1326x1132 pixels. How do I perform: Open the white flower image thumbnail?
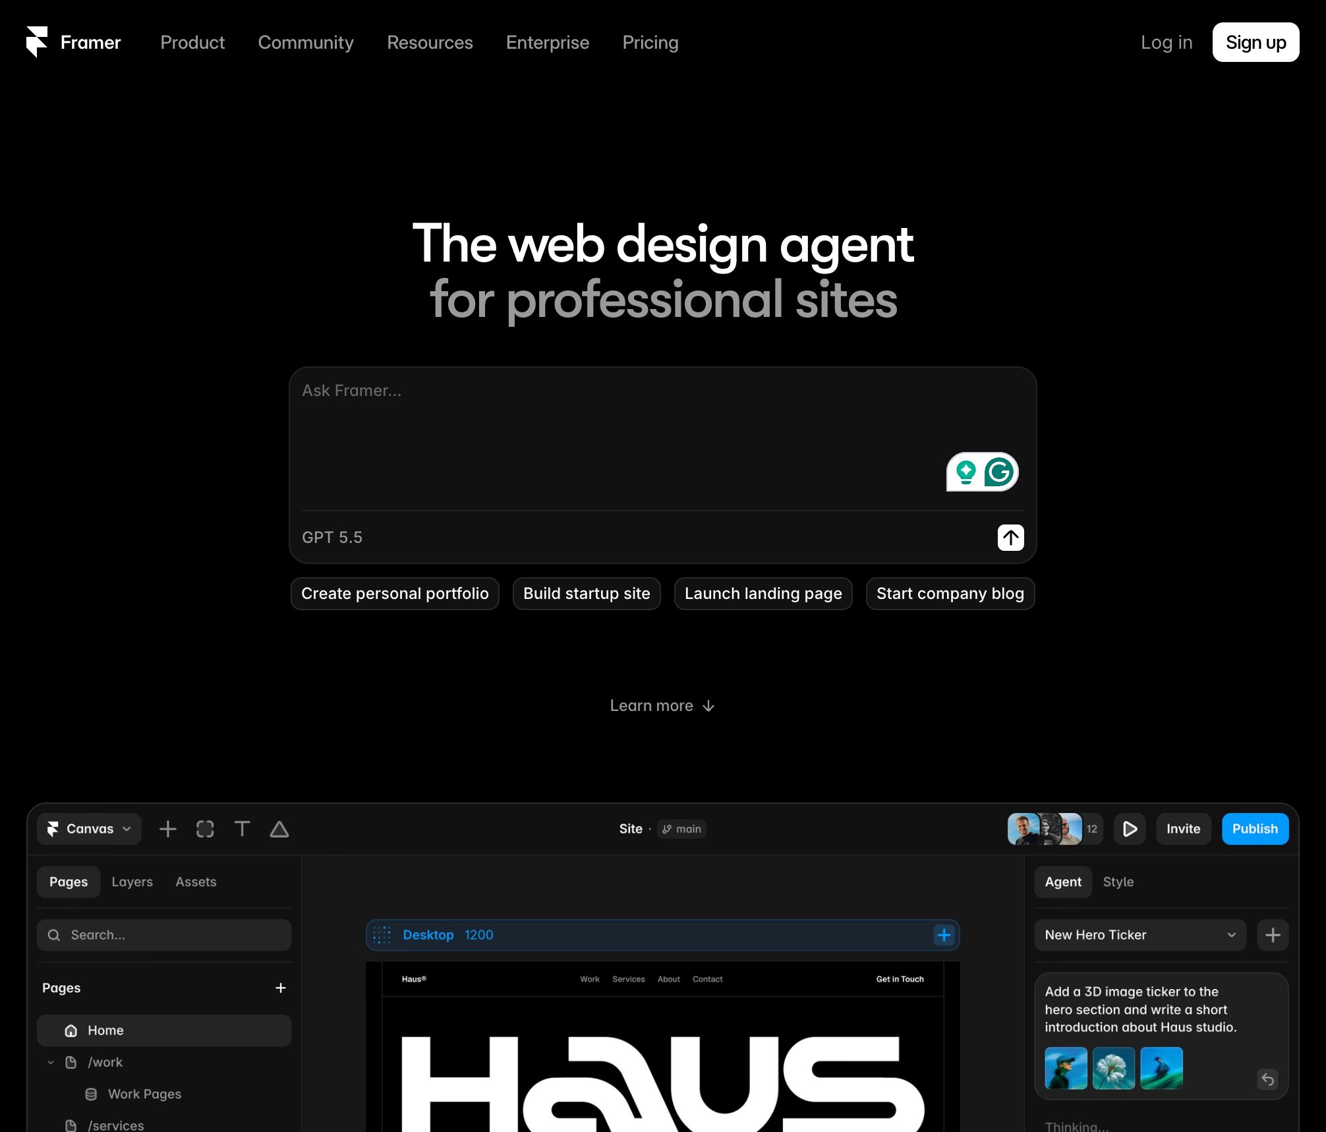coord(1114,1068)
